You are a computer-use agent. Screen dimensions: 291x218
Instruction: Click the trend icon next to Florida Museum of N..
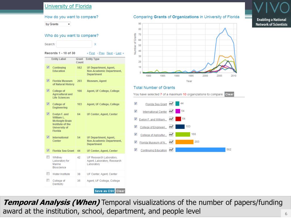point(171,142)
